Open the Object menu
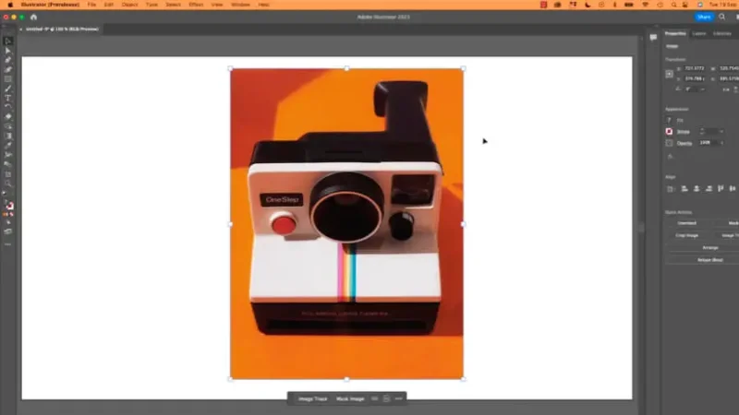 click(129, 5)
